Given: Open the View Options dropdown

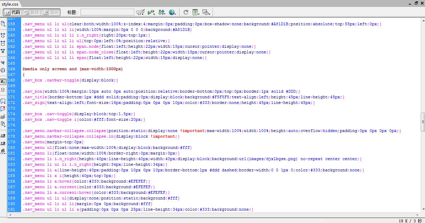Looking at the screenshot, I should point(196,12).
